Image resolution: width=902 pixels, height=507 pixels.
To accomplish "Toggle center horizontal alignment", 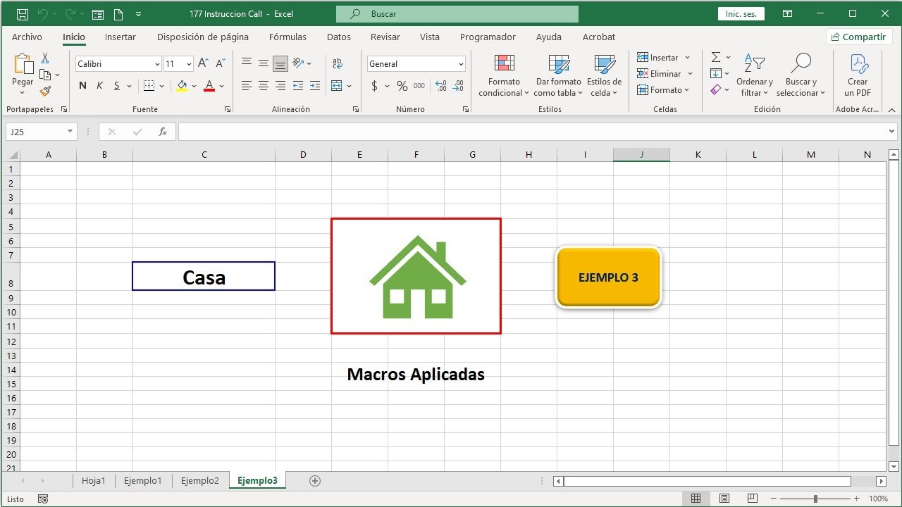I will pyautogui.click(x=264, y=86).
